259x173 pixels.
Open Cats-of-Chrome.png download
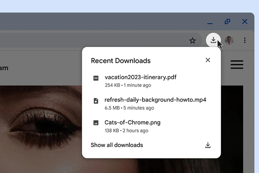(132, 122)
